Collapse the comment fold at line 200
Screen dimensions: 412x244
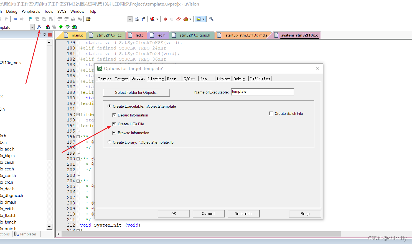click(78, 159)
